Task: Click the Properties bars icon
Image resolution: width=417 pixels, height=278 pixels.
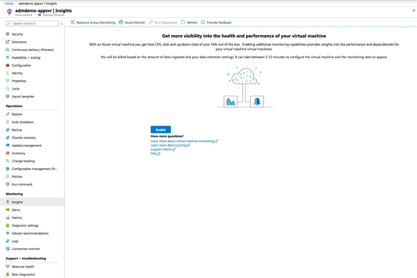Action: coord(8,81)
